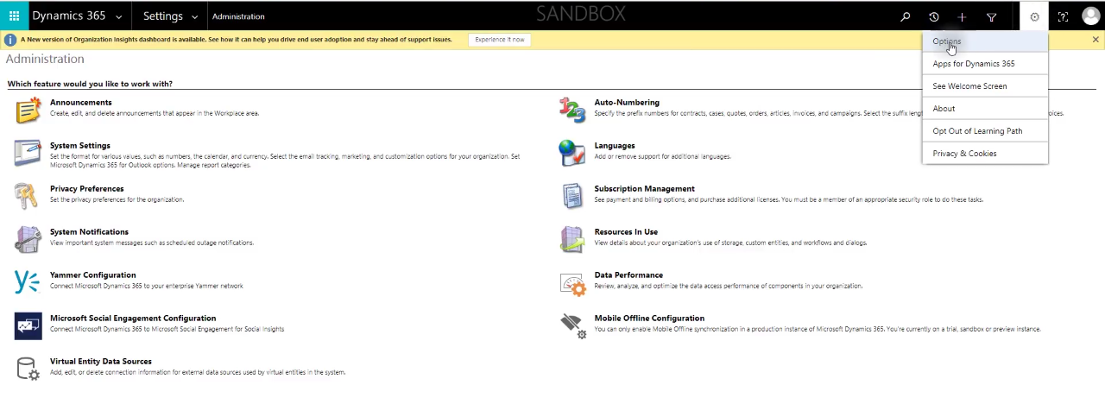Viewport: 1105px width, 404px height.
Task: Click the Microsoft Social Engagement icon
Action: click(x=28, y=325)
